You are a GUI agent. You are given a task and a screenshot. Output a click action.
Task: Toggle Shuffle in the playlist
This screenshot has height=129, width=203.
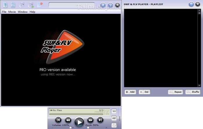193,92
